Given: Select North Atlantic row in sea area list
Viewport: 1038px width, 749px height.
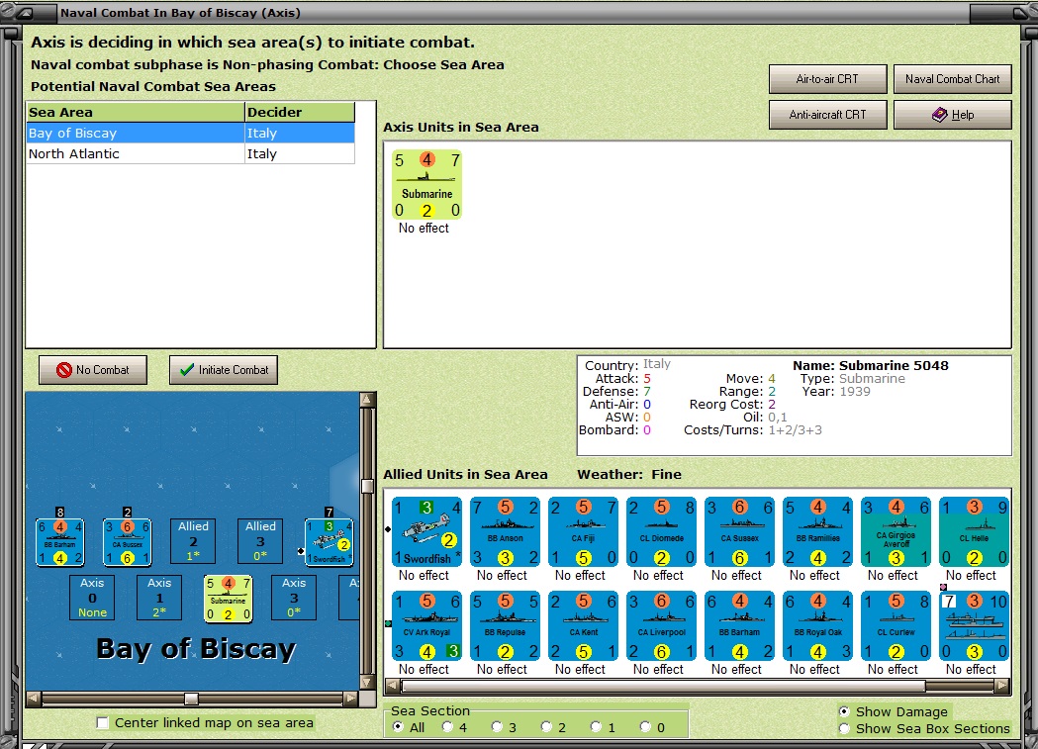Looking at the screenshot, I should pyautogui.click(x=191, y=153).
